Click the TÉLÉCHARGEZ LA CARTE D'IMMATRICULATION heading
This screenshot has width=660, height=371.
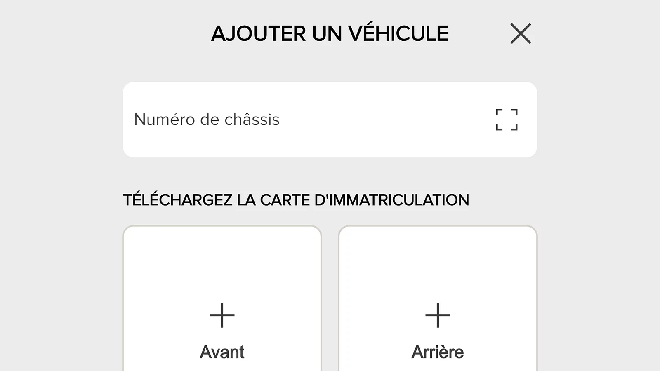pyautogui.click(x=296, y=199)
